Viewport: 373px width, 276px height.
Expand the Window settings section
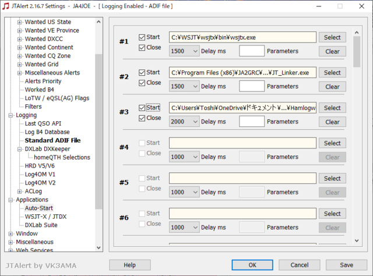[x=10, y=233]
